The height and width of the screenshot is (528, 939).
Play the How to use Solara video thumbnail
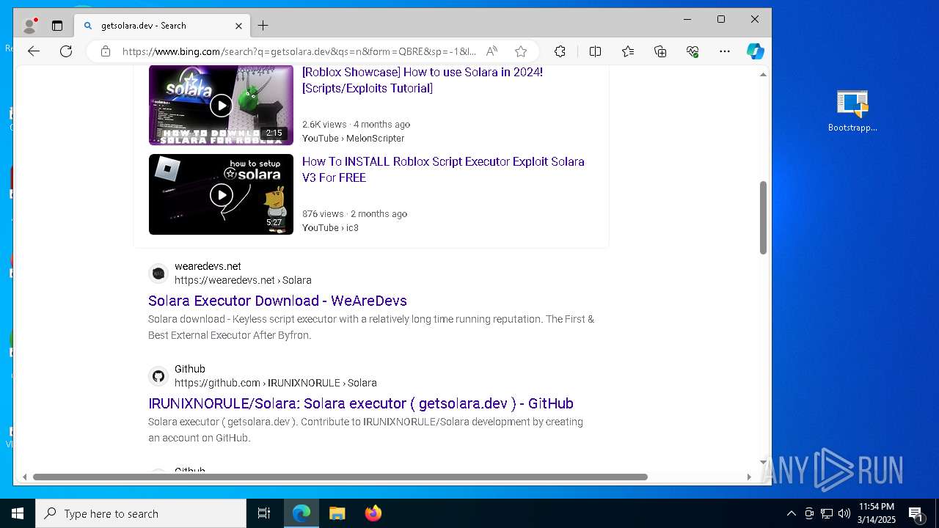221,105
